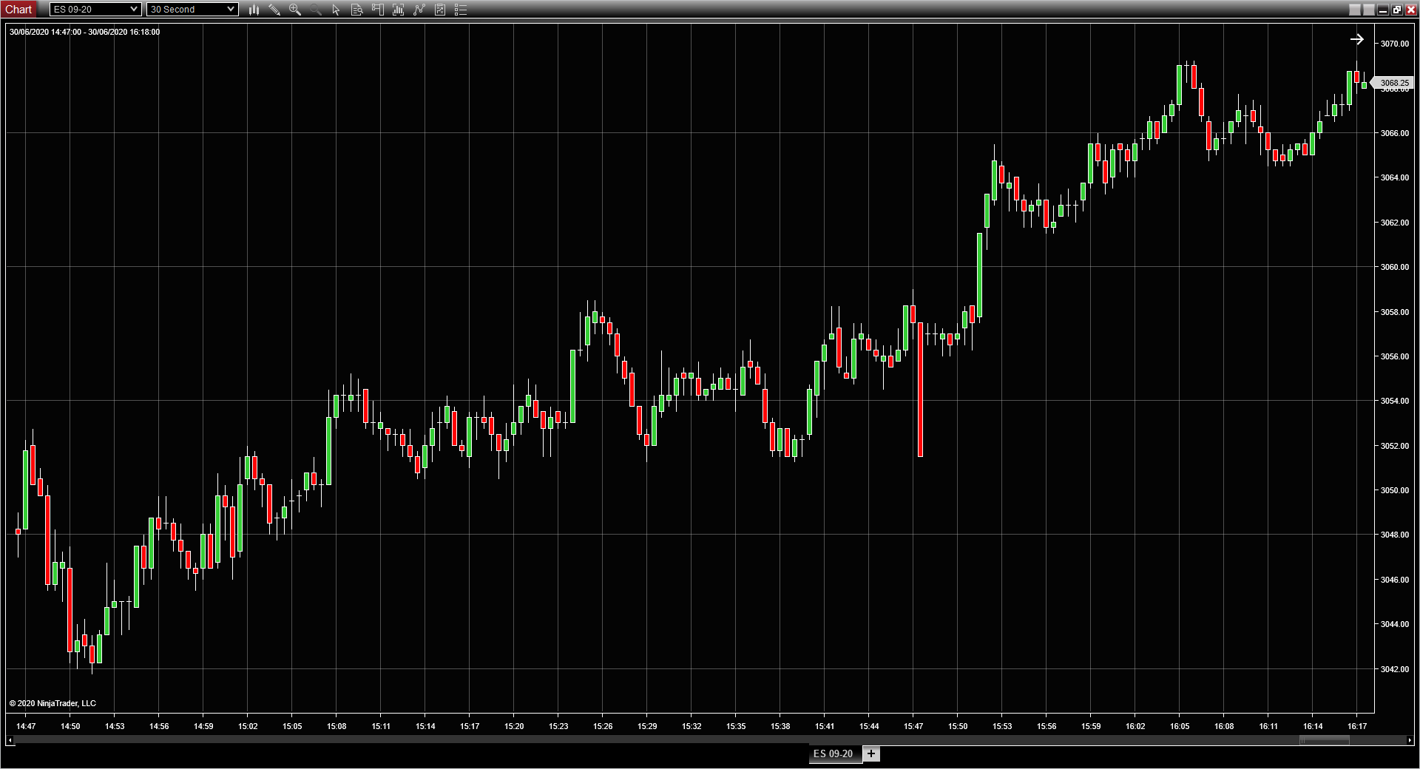Select the cursor pointer tool
This screenshot has height=769, width=1420.
337,10
